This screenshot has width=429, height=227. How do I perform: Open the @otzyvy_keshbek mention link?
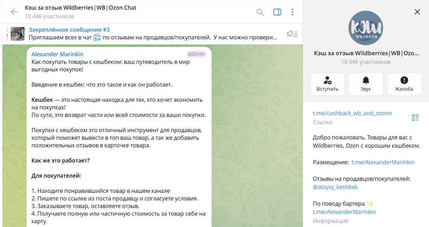coord(335,187)
